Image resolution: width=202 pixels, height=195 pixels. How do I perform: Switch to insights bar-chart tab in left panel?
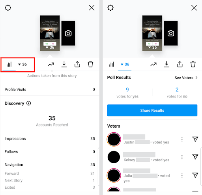(x=9, y=64)
